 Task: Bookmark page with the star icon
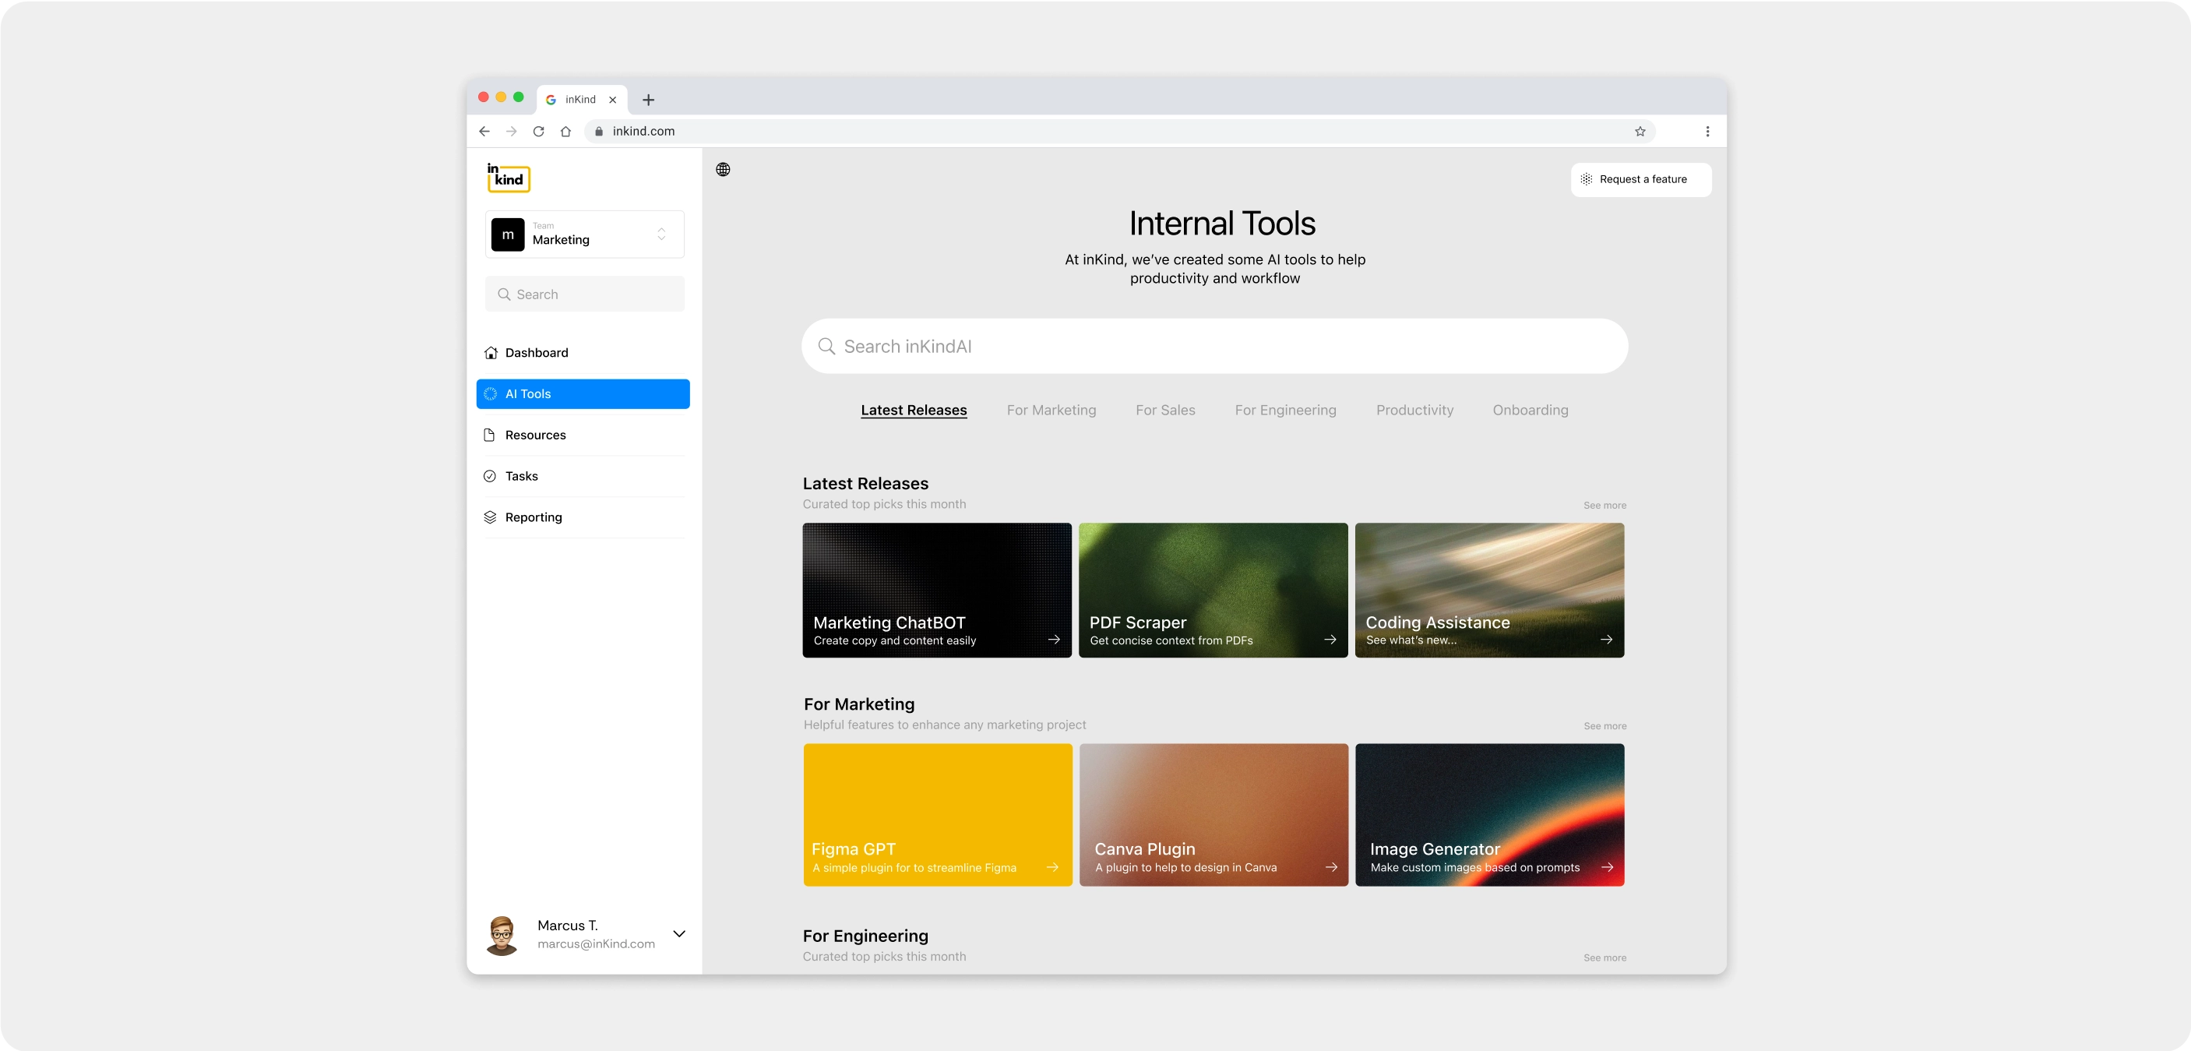(1640, 131)
